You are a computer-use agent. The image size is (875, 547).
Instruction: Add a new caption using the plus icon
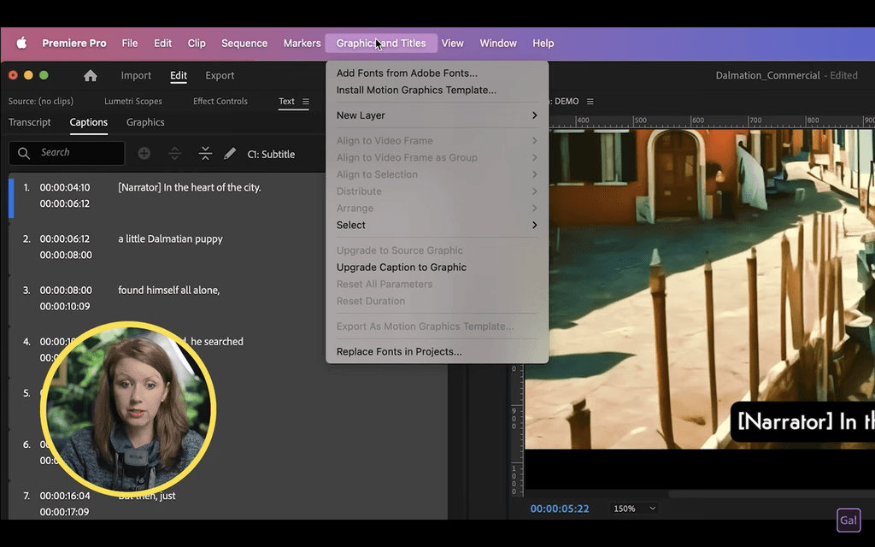pos(144,153)
